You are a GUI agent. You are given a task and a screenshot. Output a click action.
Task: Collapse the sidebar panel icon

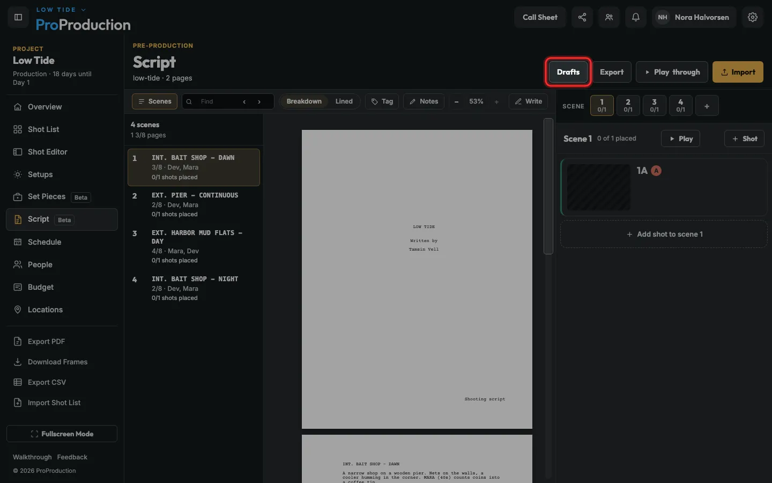18,17
